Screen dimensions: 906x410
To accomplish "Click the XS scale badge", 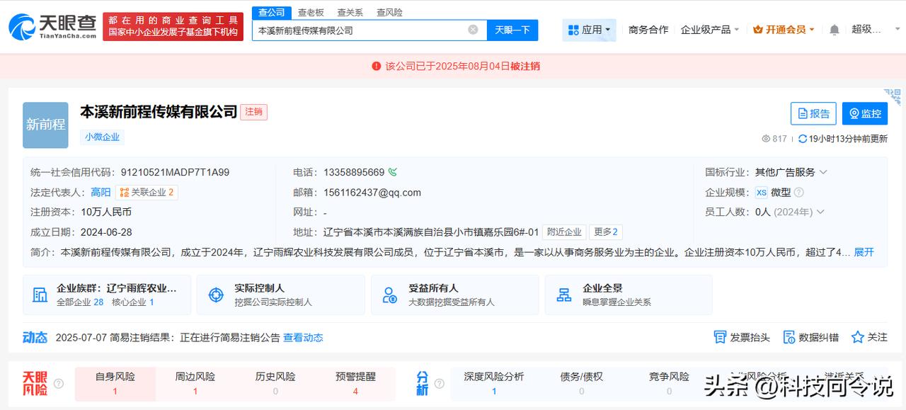I will pos(762,192).
